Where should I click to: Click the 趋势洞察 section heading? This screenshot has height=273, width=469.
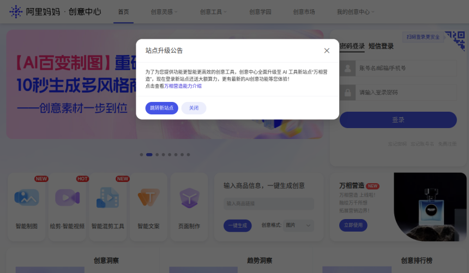click(x=260, y=260)
